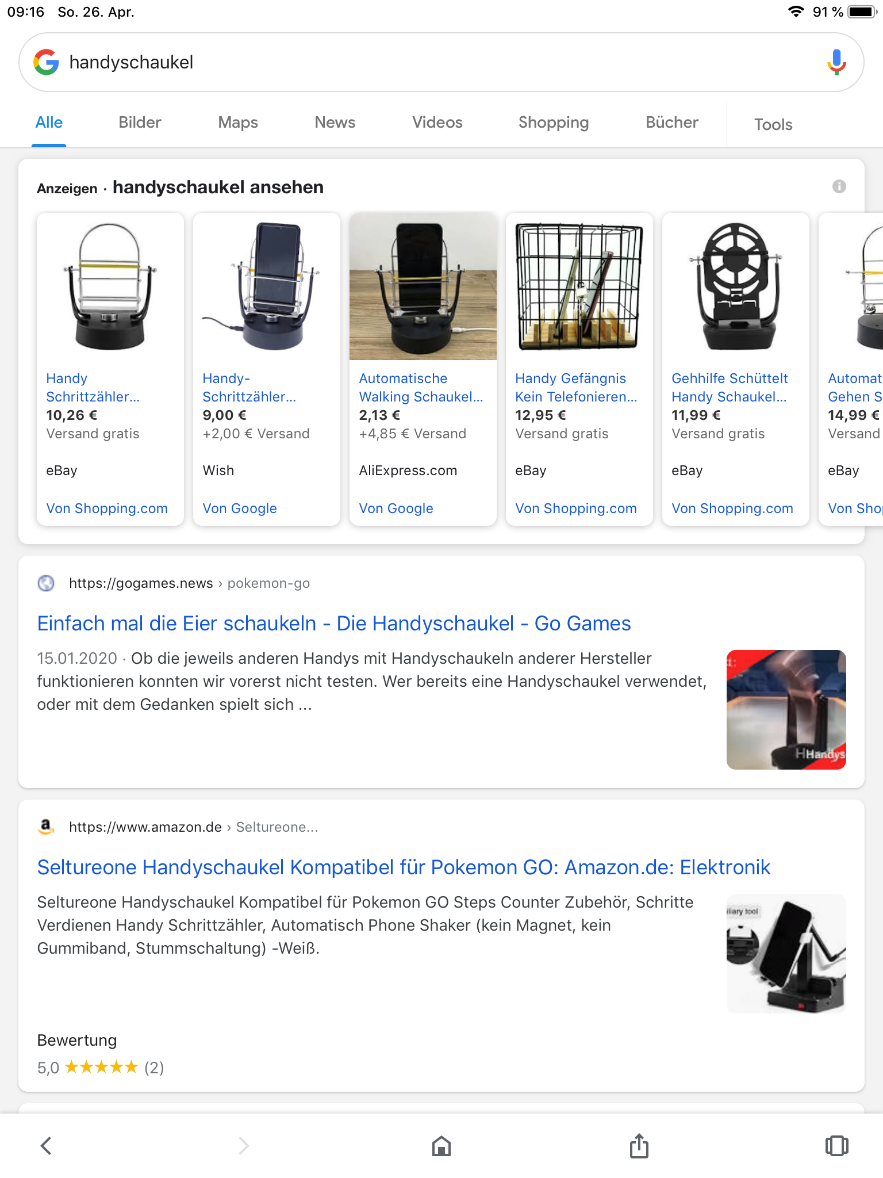Viewport: 883px width, 1178px height.
Task: Tap the browser forward arrow
Action: tap(244, 1145)
